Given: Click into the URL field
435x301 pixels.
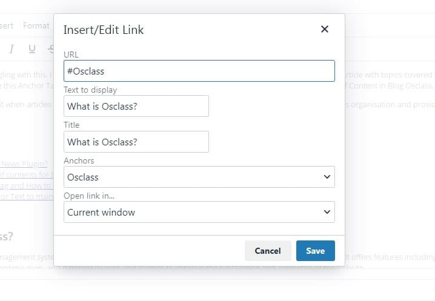Looking at the screenshot, I should pyautogui.click(x=199, y=71).
